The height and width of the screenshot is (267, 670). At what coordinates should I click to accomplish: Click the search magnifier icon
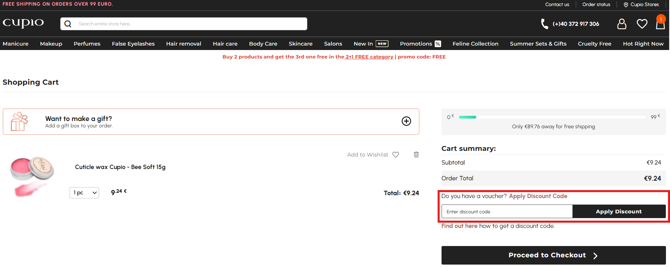pyautogui.click(x=68, y=24)
